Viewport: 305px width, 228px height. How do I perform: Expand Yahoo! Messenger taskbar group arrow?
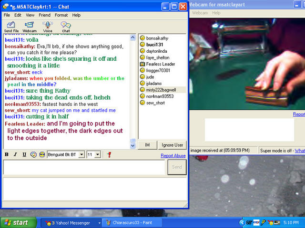pos(100,223)
